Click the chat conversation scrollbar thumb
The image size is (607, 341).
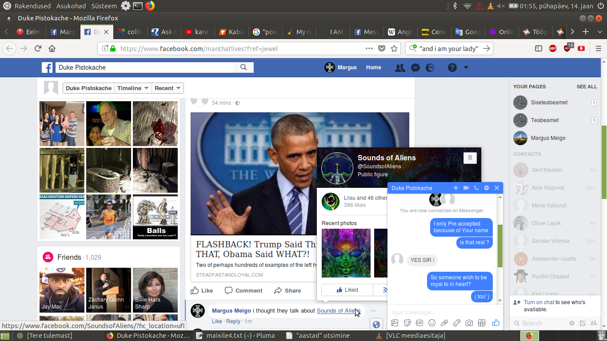tap(500, 246)
